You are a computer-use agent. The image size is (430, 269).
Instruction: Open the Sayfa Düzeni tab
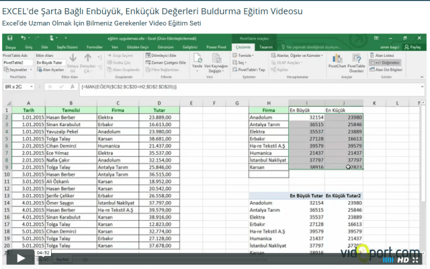[67, 47]
